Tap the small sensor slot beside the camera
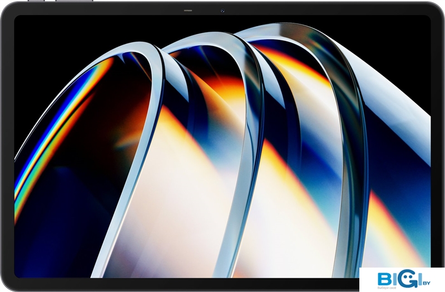The width and height of the screenshot is (445, 292). (187, 11)
